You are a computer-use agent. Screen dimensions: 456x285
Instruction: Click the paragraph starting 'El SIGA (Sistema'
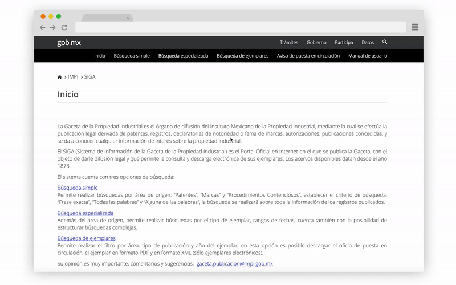click(222, 159)
